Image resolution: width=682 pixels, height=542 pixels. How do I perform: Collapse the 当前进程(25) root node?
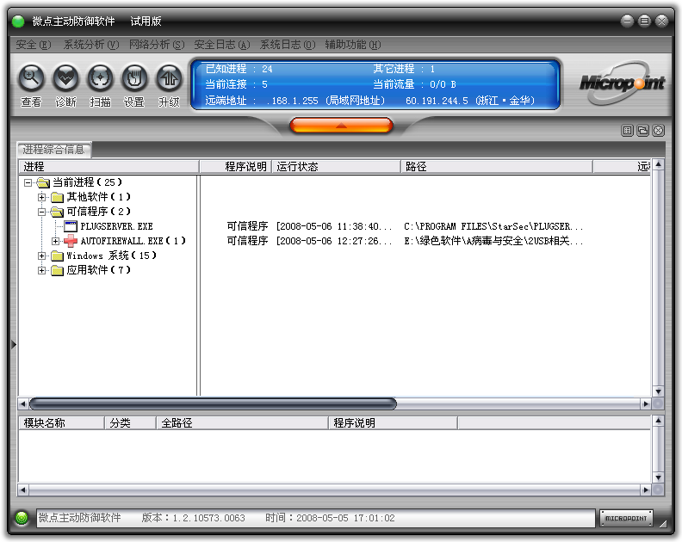28,182
